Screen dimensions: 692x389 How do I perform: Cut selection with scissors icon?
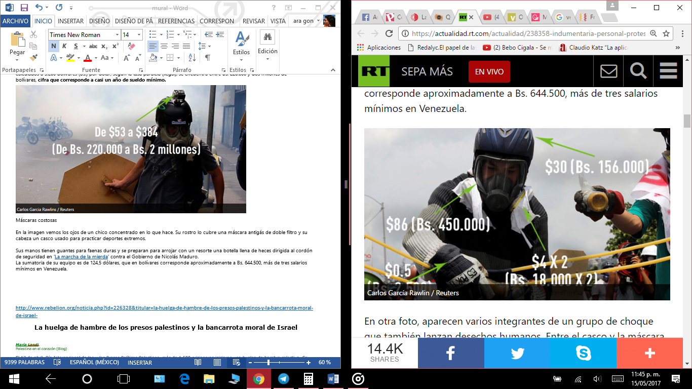pos(33,34)
